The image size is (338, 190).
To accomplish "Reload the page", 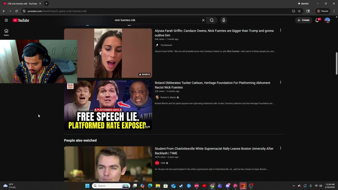I will click(x=16, y=11).
